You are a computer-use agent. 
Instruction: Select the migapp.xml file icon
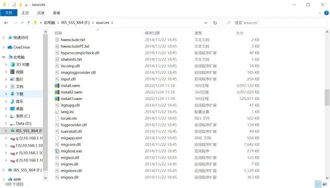point(57,138)
